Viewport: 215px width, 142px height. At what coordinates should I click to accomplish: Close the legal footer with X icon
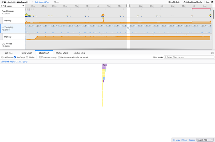[174, 140]
